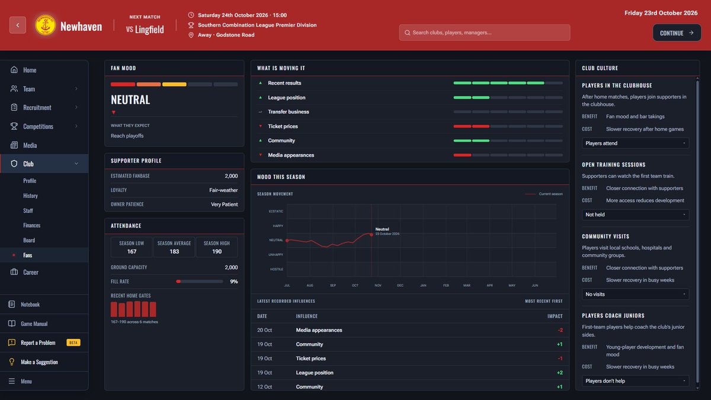Image resolution: width=711 pixels, height=400 pixels.
Task: Click the BETA badge
Action: coord(73,343)
